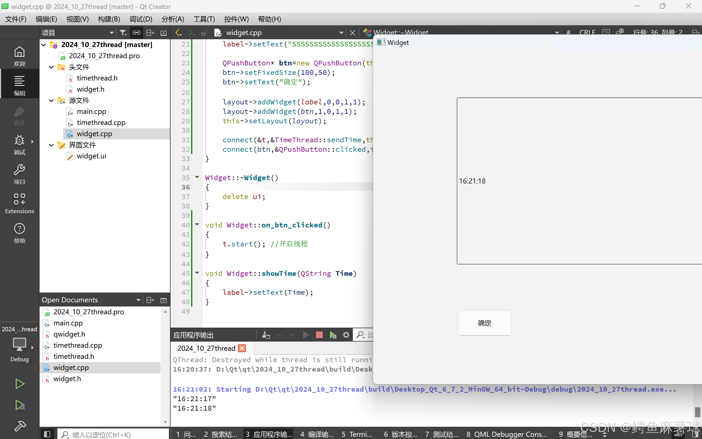Viewport: 702px width, 439px height.
Task: Split the project side panel
Action: point(150,33)
